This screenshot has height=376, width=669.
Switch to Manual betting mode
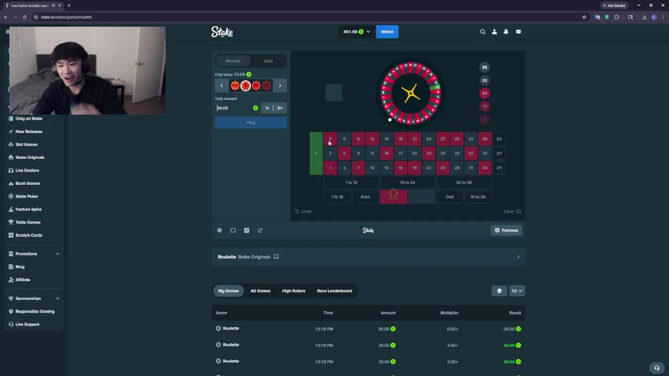coord(233,61)
